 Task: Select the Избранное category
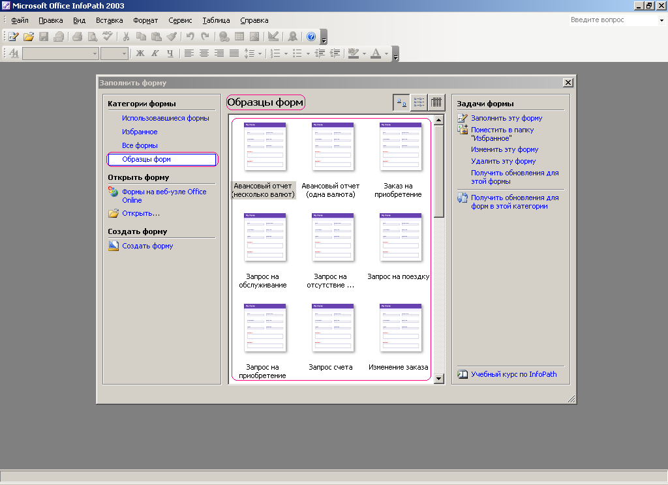pos(140,132)
